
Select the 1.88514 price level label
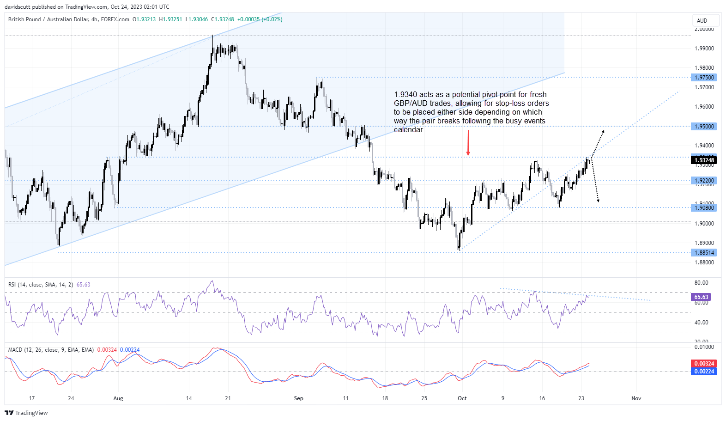click(x=704, y=252)
